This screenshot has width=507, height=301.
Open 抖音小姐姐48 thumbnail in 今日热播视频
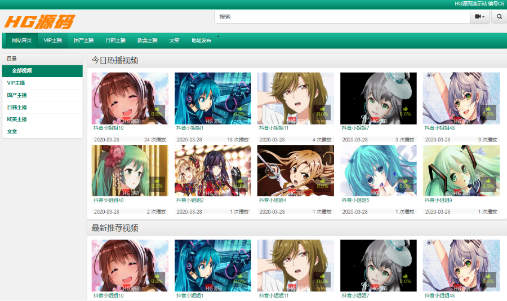(x=461, y=99)
